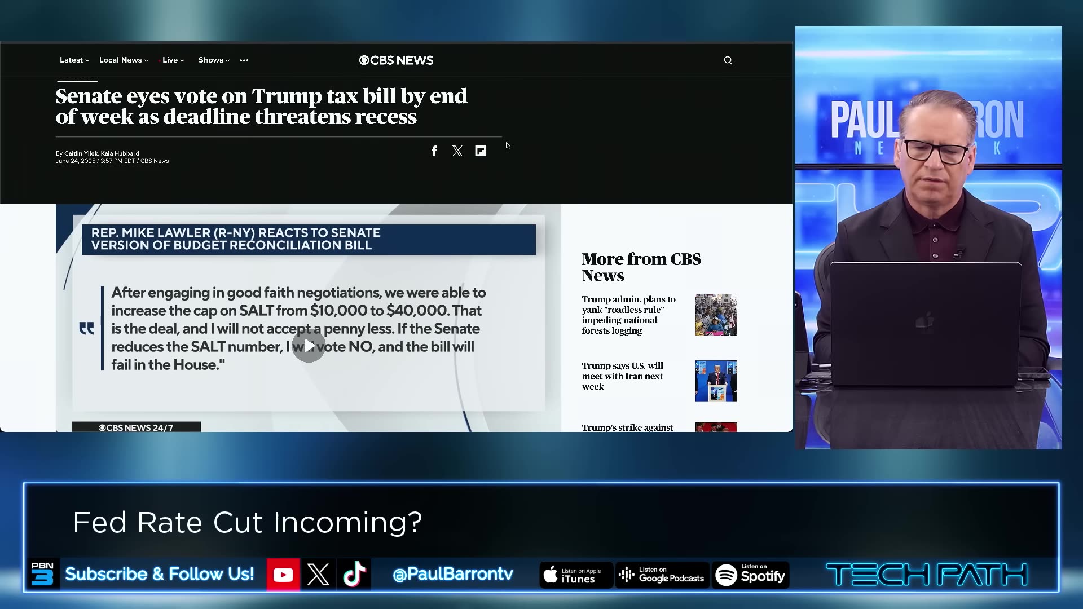Click the Listen on Spotify button
The image size is (1083, 609).
coord(750,575)
